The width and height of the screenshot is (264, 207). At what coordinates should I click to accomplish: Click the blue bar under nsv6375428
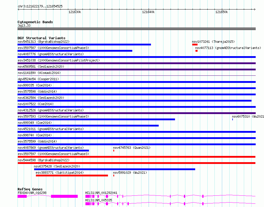(114, 169)
